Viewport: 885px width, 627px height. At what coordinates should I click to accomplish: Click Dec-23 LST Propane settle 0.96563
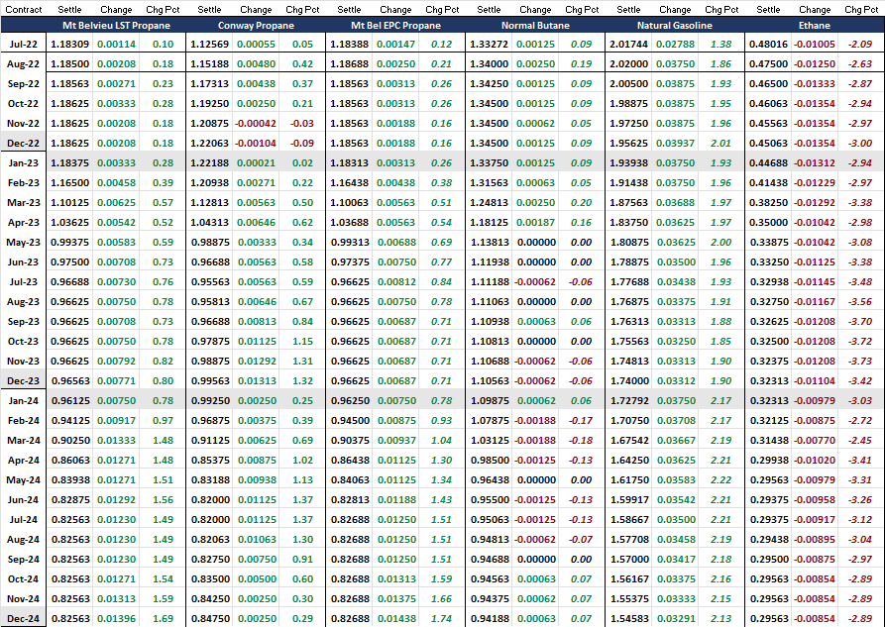click(x=70, y=381)
